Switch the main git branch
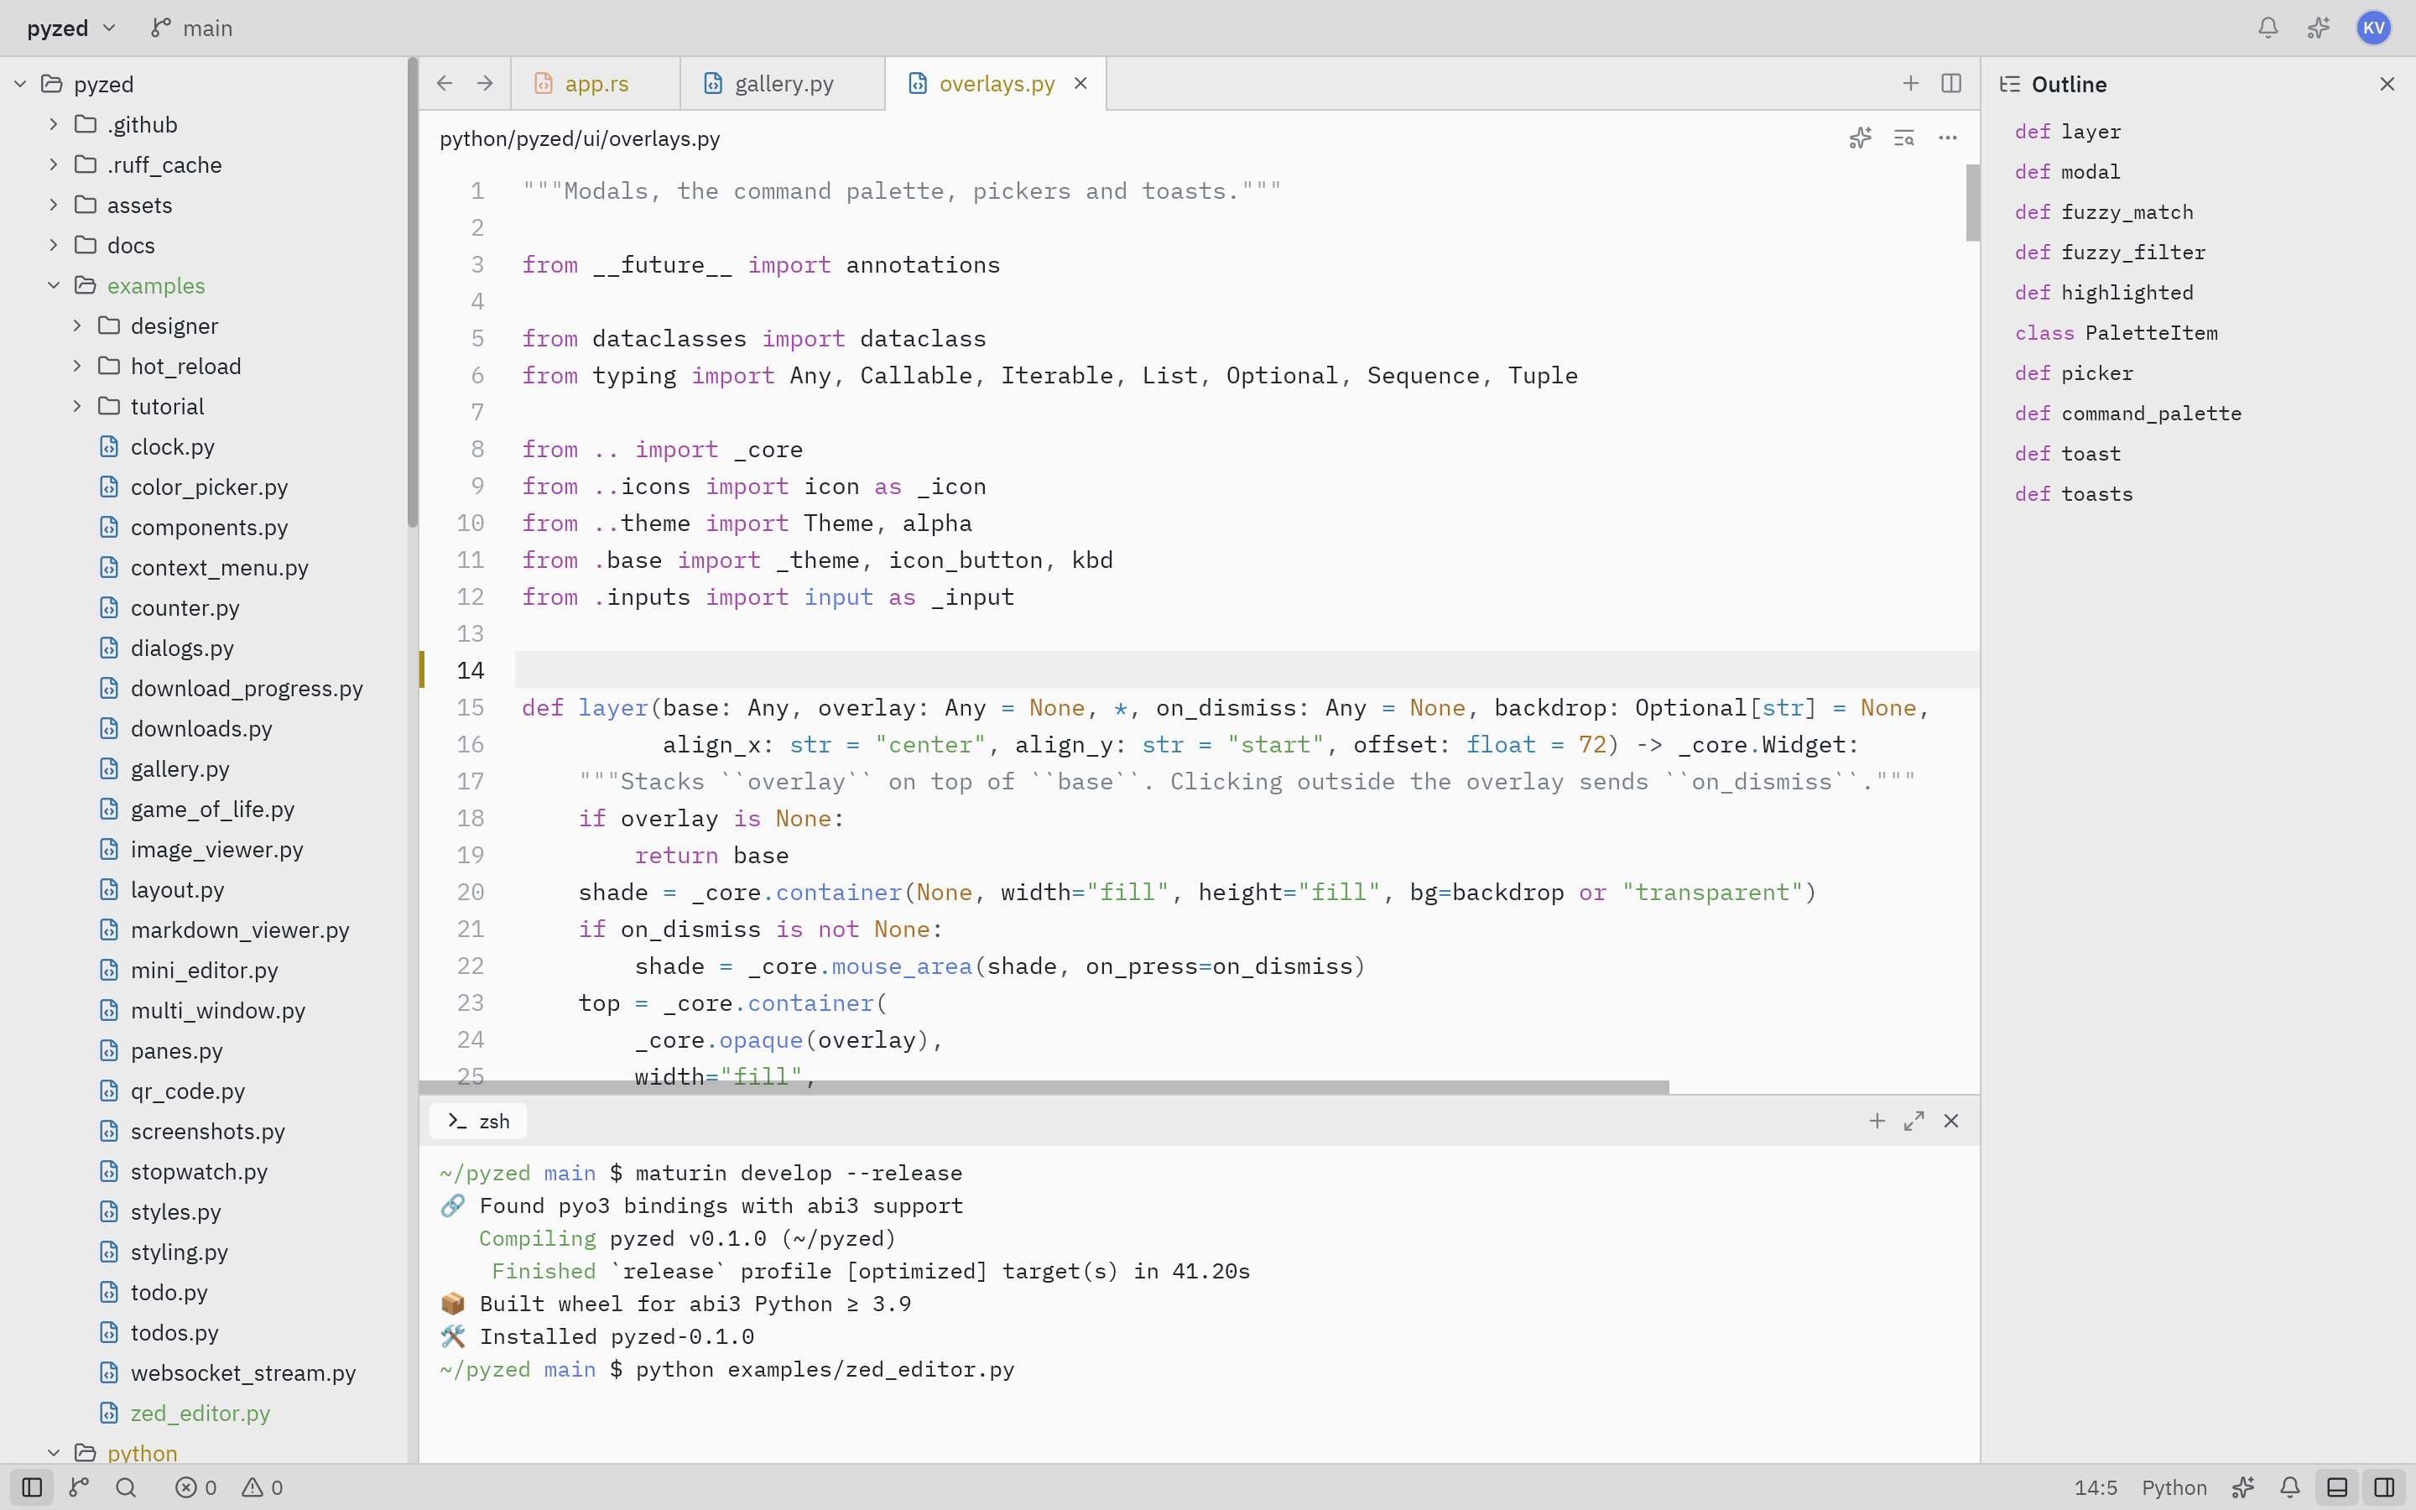This screenshot has width=2416, height=1510. 191,28
